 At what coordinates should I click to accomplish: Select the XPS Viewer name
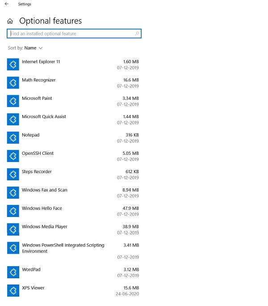pos(33,288)
